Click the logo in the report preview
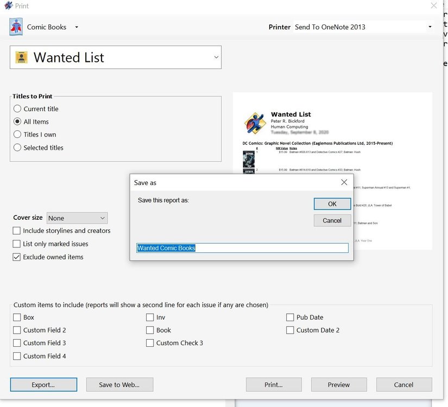The width and height of the screenshot is (448, 407). [x=255, y=124]
